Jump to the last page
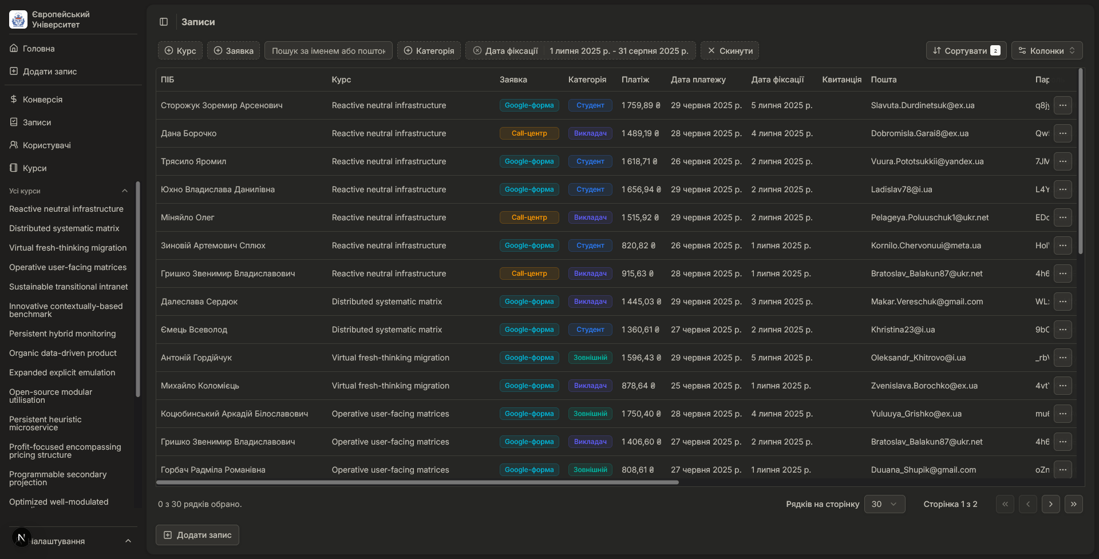This screenshot has width=1099, height=559. coord(1073,504)
